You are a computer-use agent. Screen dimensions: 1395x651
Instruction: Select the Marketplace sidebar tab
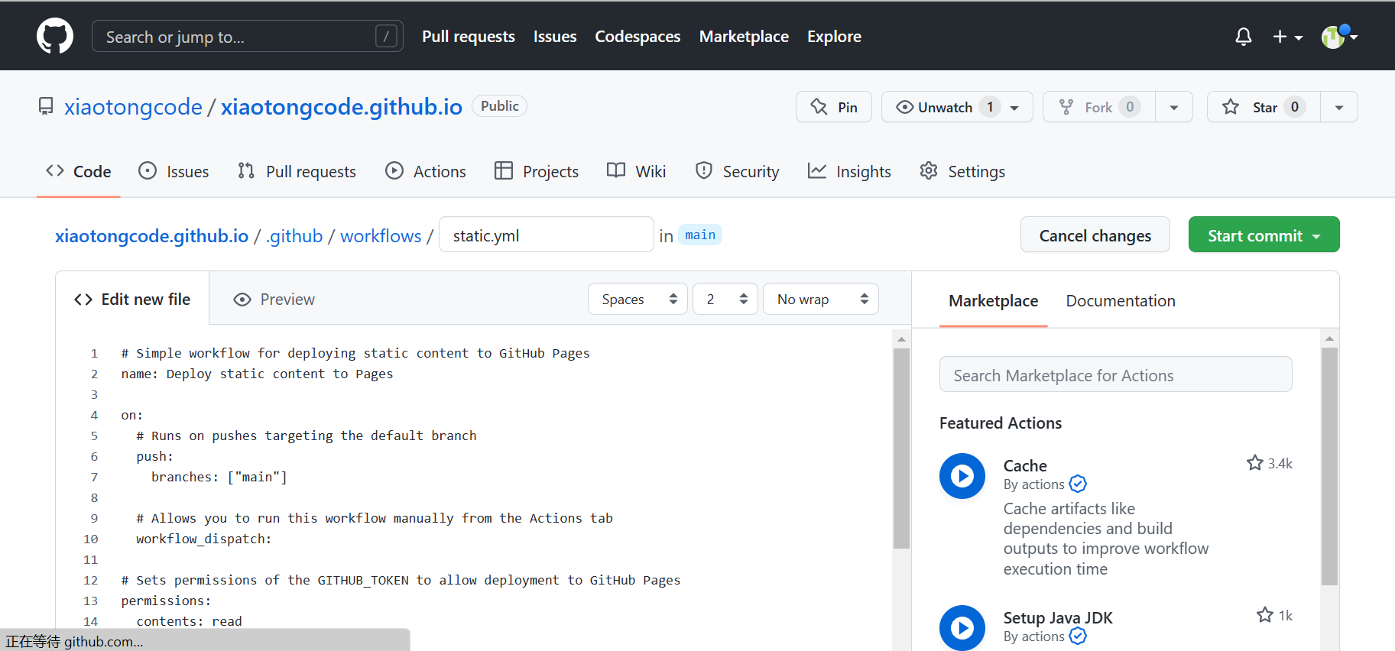click(993, 301)
